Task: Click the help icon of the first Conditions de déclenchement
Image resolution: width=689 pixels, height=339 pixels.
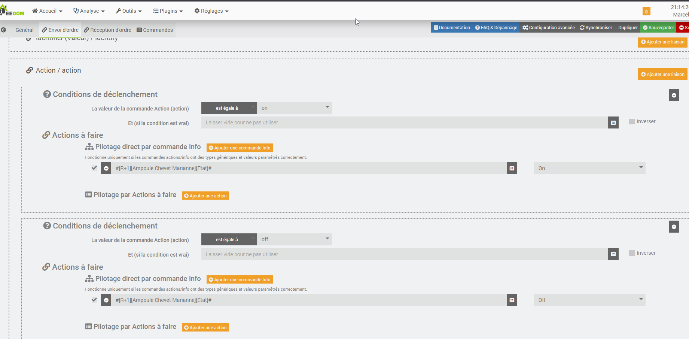Action: click(47, 94)
